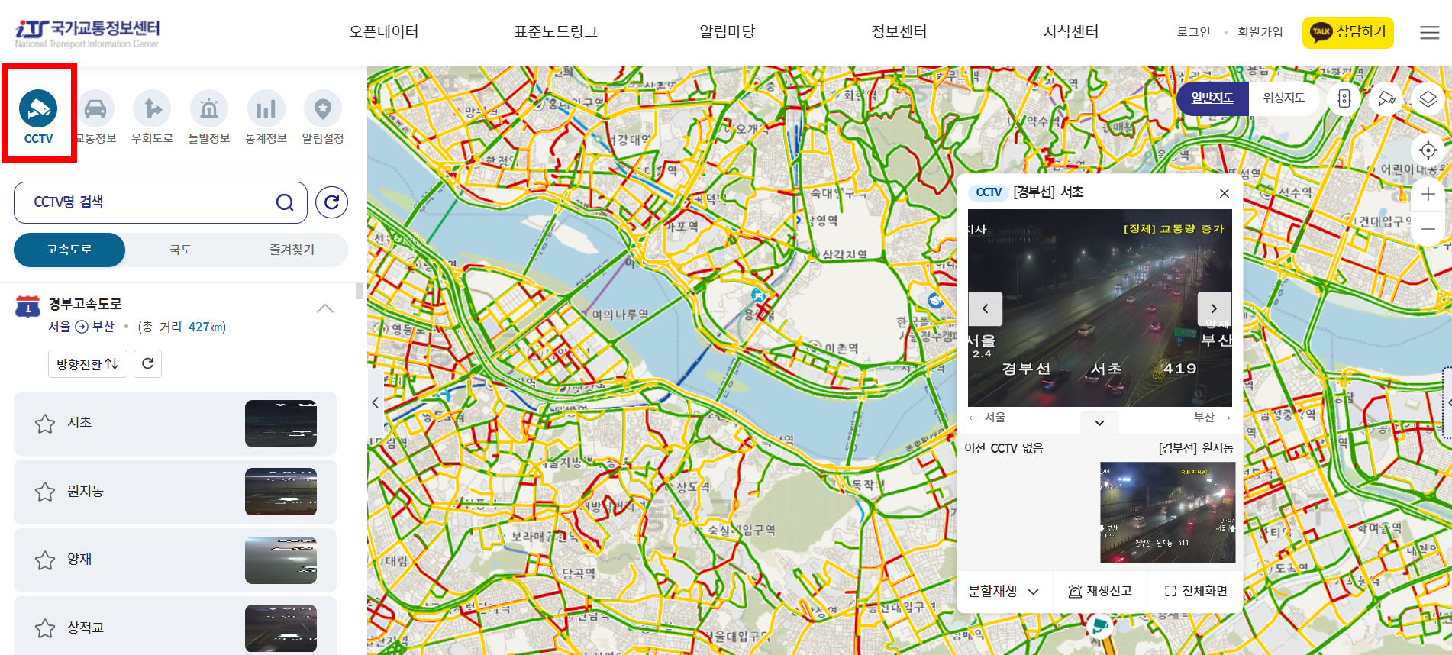Open 표준노드링크 menu
The height and width of the screenshot is (655, 1452).
(556, 31)
